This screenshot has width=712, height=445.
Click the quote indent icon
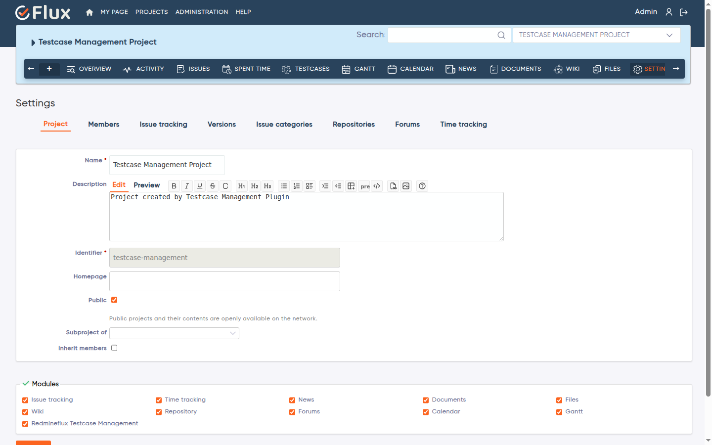point(325,186)
